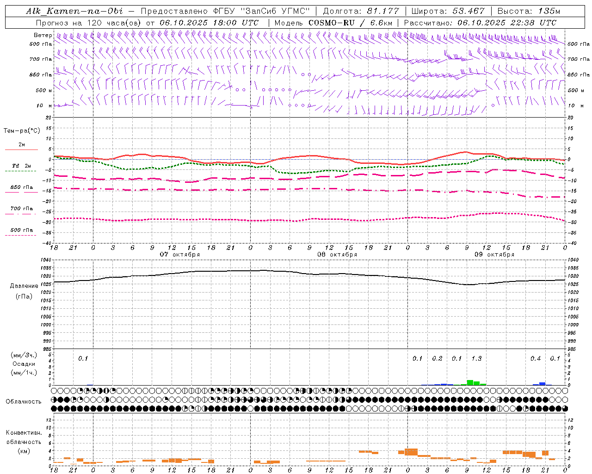The width and height of the screenshot is (592, 474).
Task: Click the "Тем-ра(°C)" panel label
Action: pyautogui.click(x=22, y=131)
